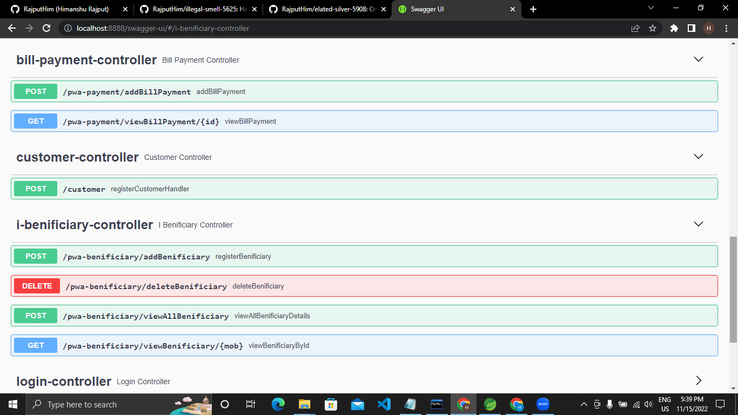Screen dimensions: 738x415
Task: Select the Swagger UI tab
Action: tap(457, 9)
